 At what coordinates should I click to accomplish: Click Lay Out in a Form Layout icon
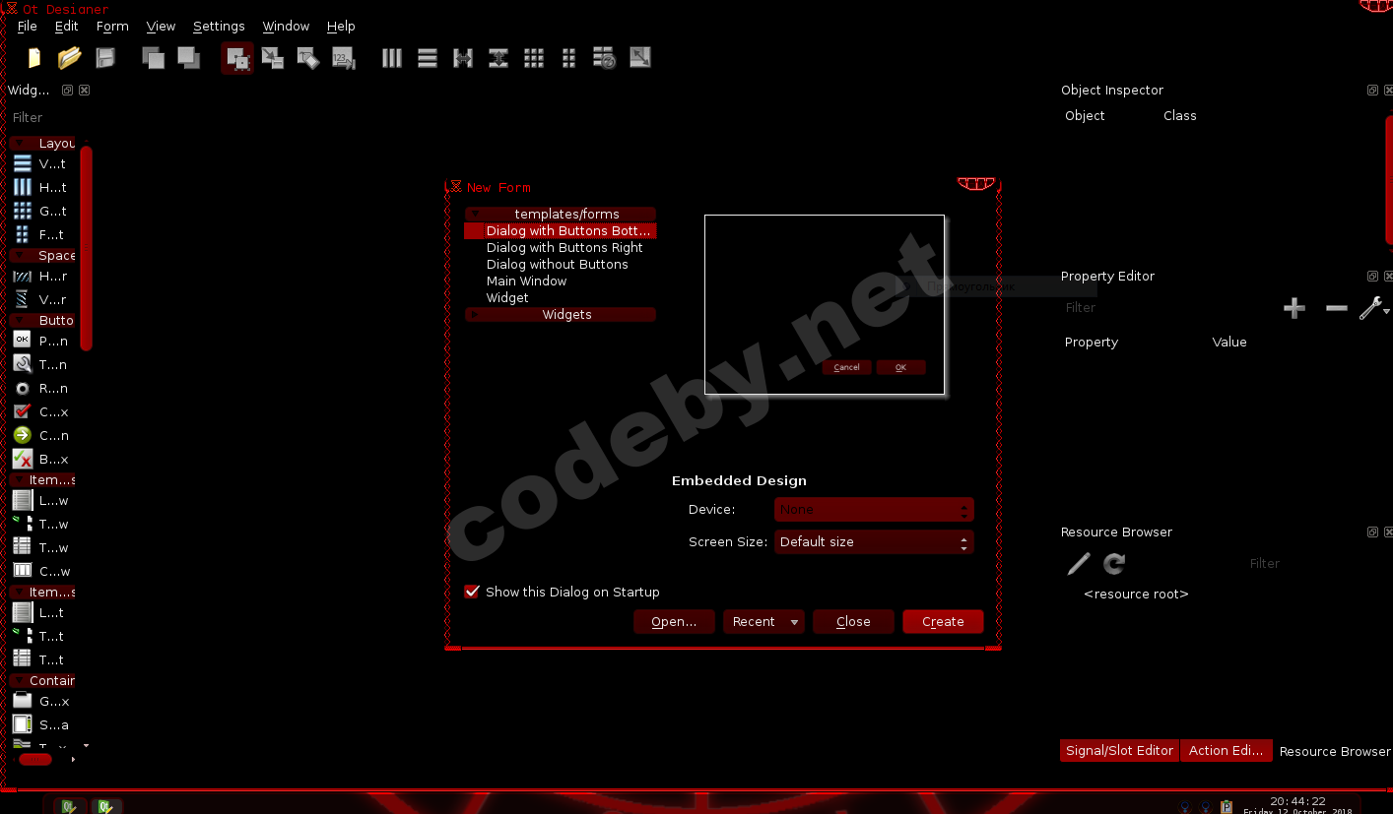click(x=568, y=58)
